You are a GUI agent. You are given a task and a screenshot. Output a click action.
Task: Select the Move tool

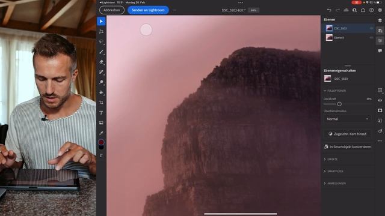point(101,22)
